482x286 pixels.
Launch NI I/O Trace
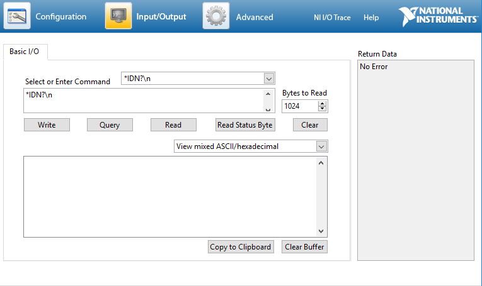coord(332,18)
